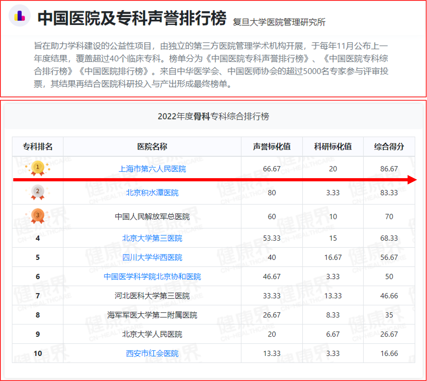Click the 医院名称 column header
Image resolution: width=427 pixels, height=381 pixels.
pos(152,147)
